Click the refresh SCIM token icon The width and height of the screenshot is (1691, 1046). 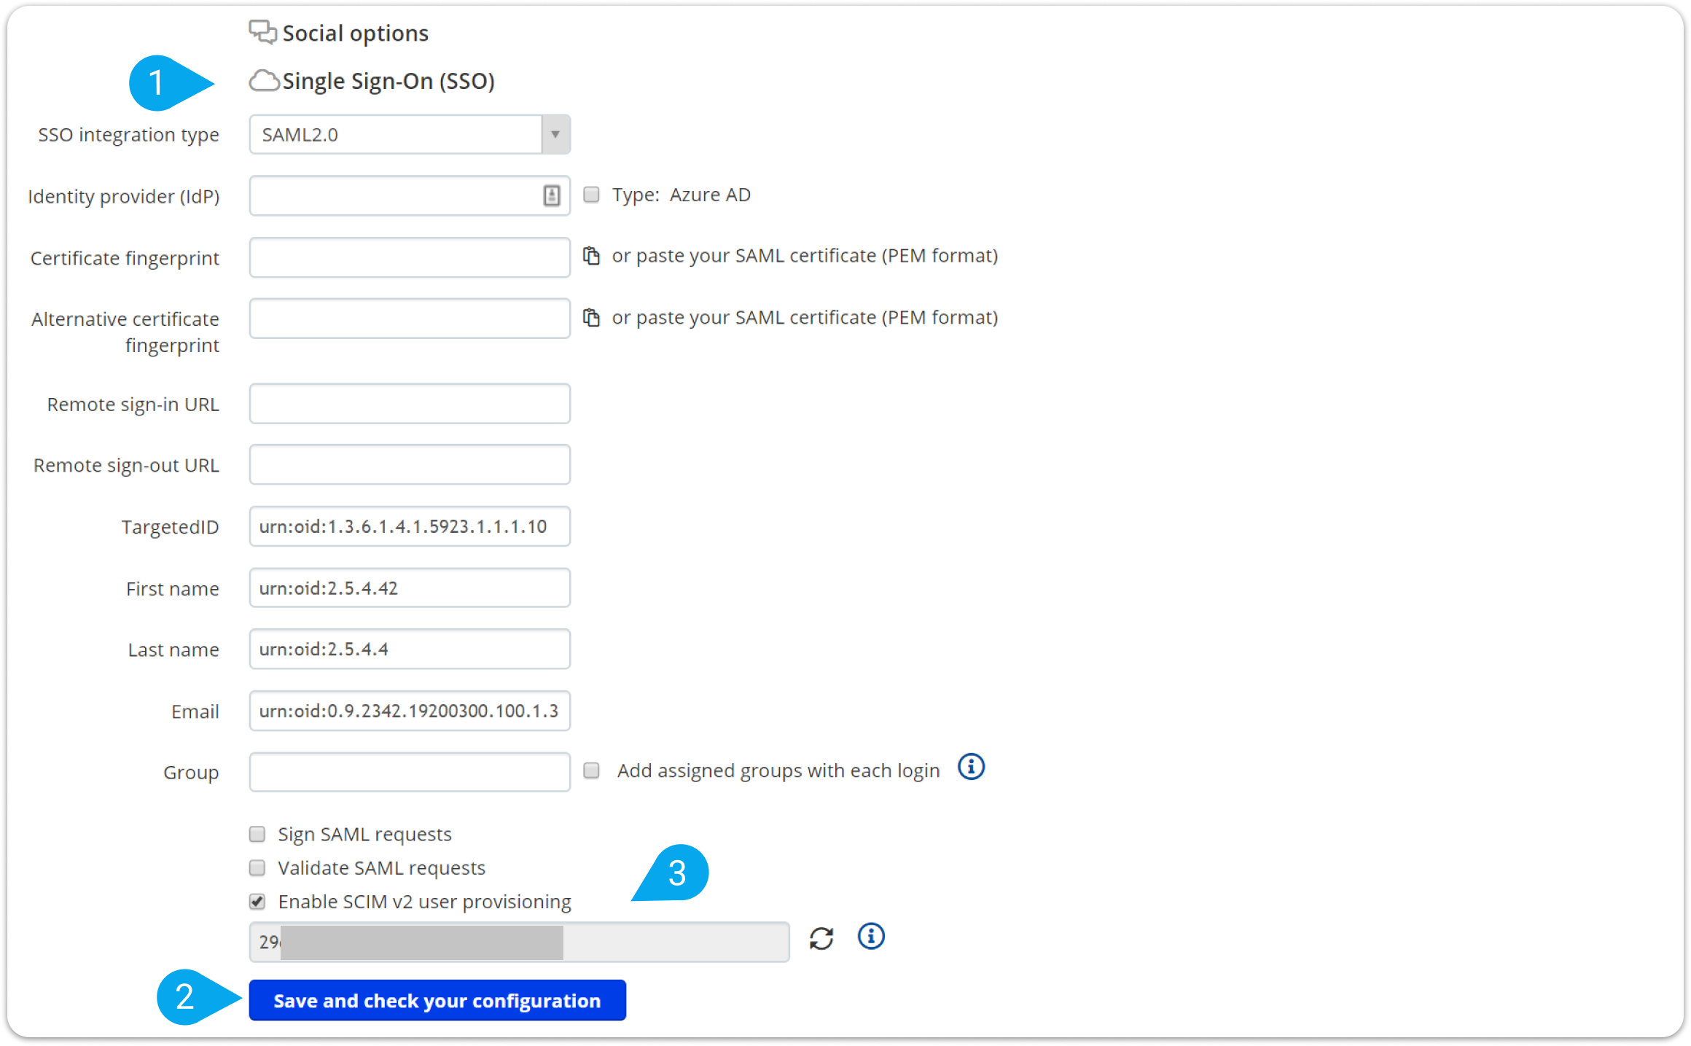(821, 938)
